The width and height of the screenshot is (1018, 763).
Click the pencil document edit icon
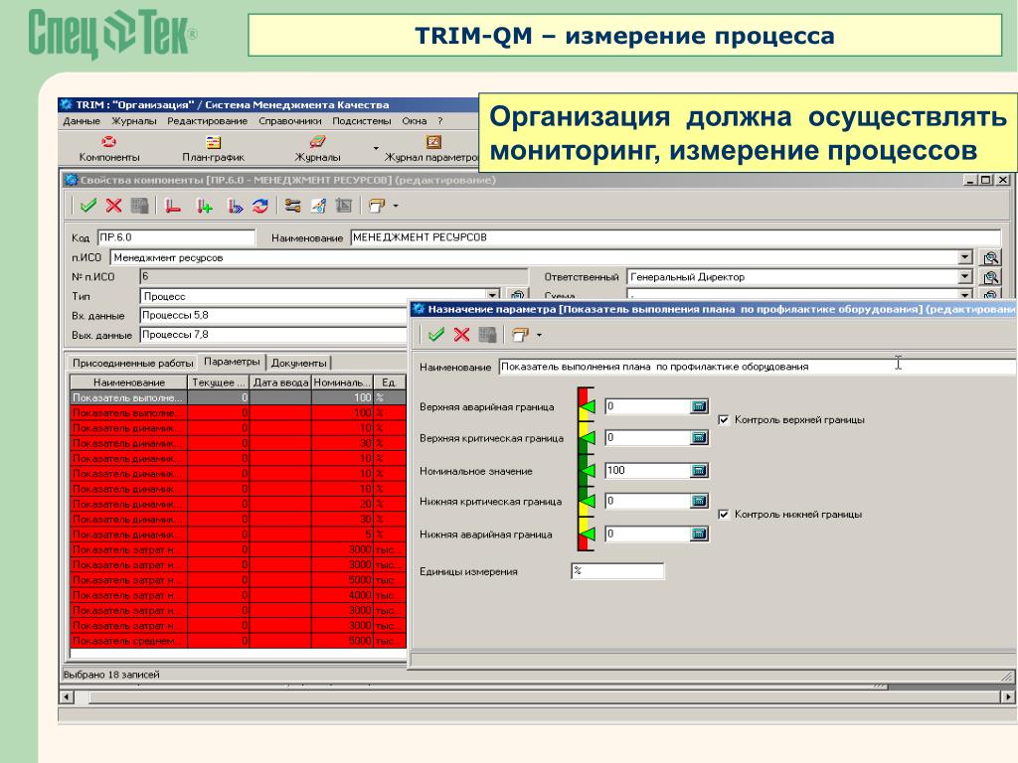click(x=319, y=207)
